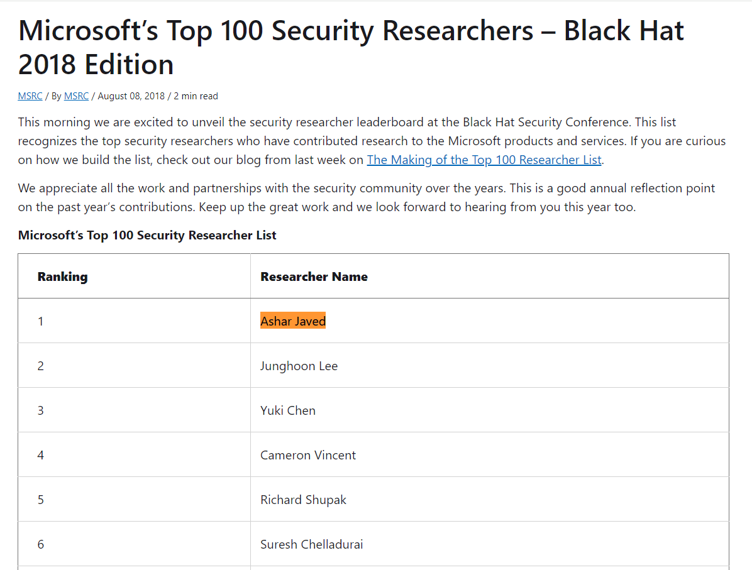Select the name Suresh Chelladurai
This screenshot has height=570, width=752.
(x=311, y=544)
